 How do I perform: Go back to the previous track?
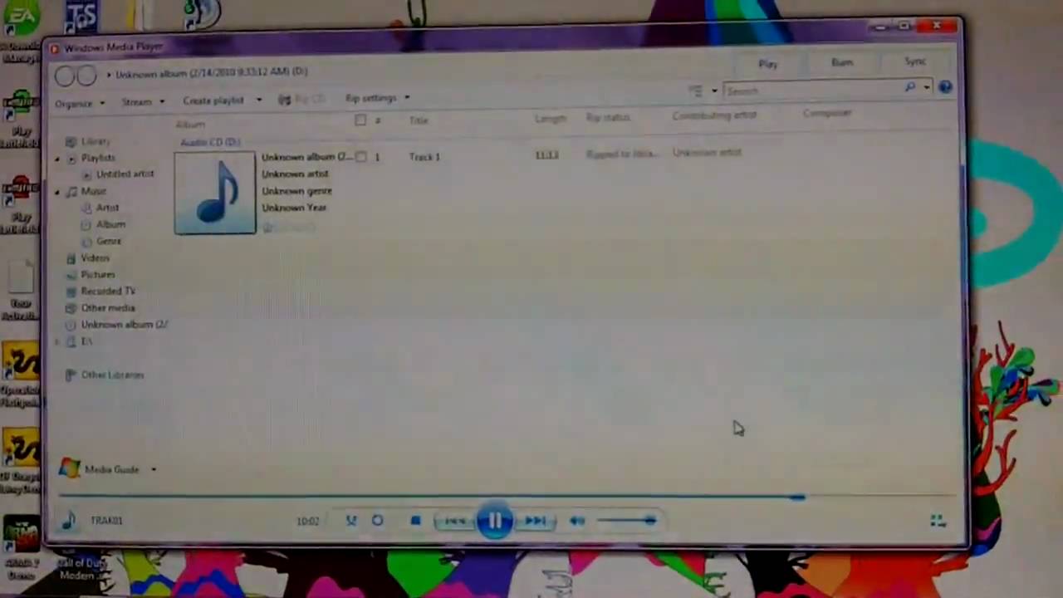point(453,521)
